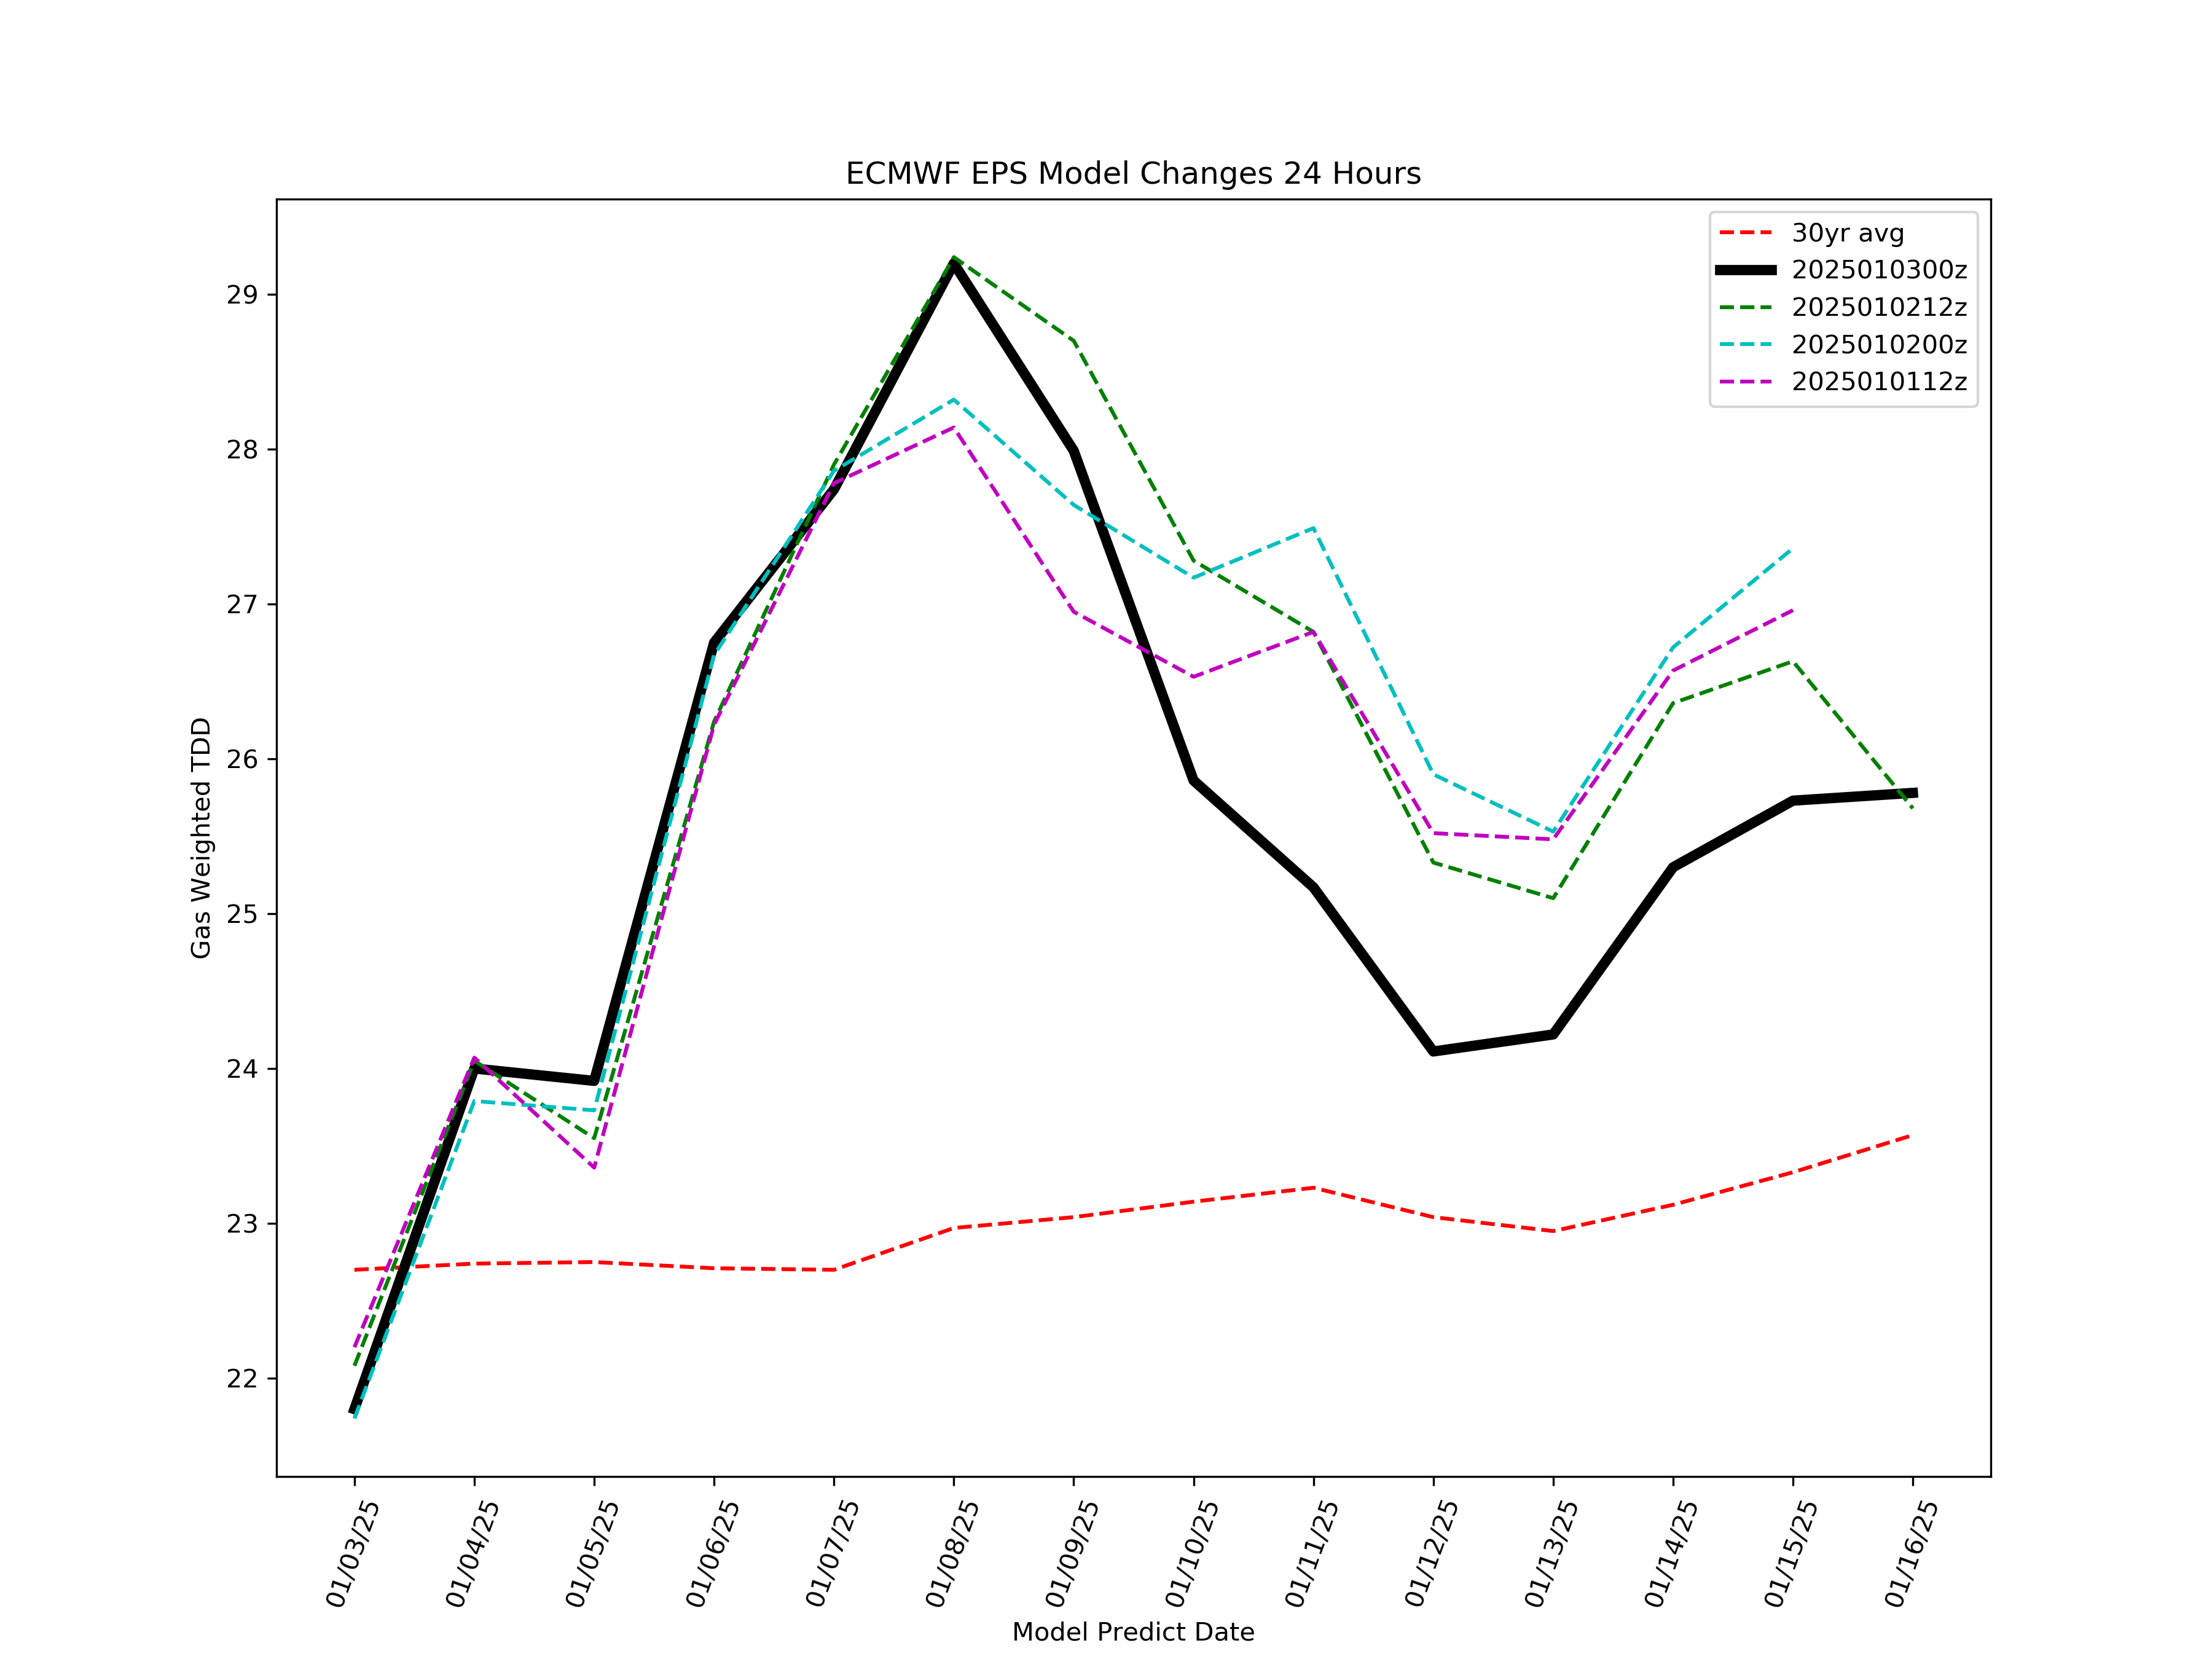2212x1659 pixels.
Task: Click the magenta dashed legend line sample
Action: tap(1746, 382)
